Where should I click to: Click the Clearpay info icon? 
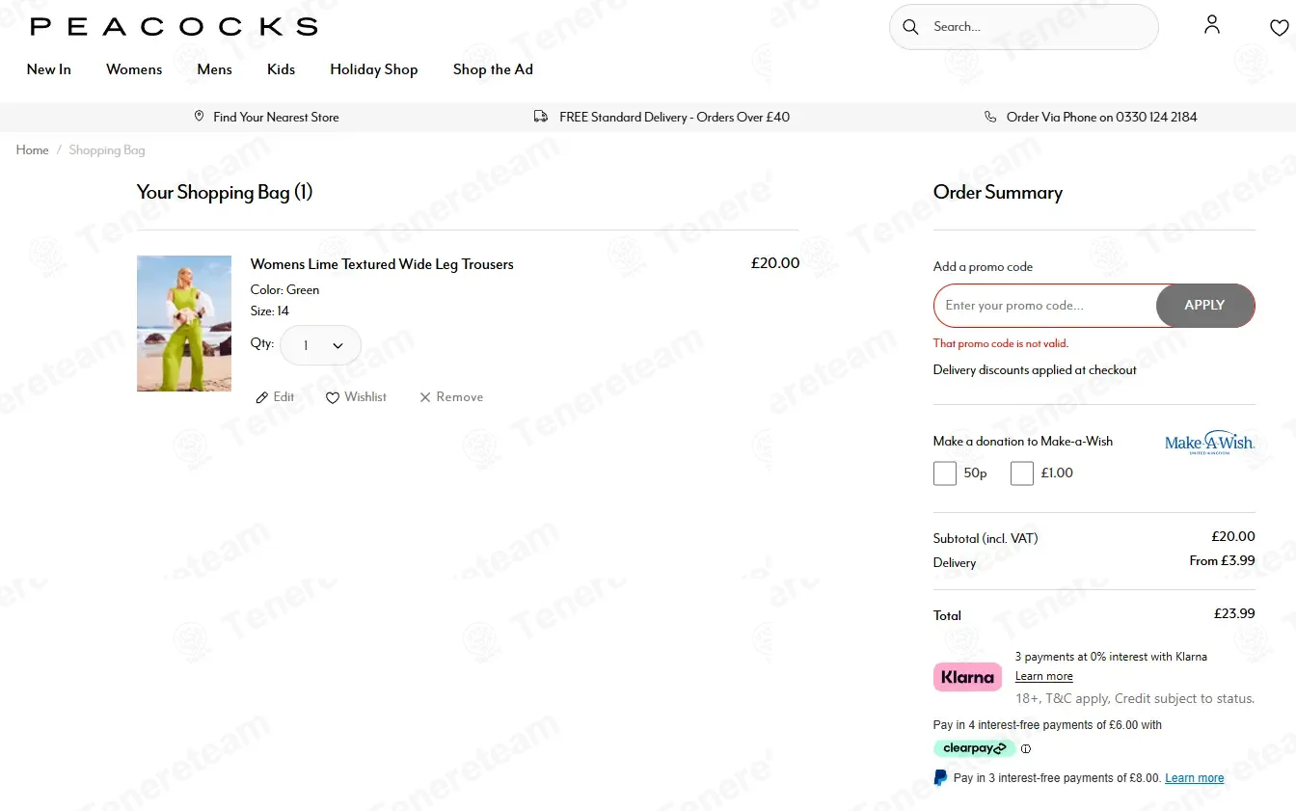tap(1026, 748)
